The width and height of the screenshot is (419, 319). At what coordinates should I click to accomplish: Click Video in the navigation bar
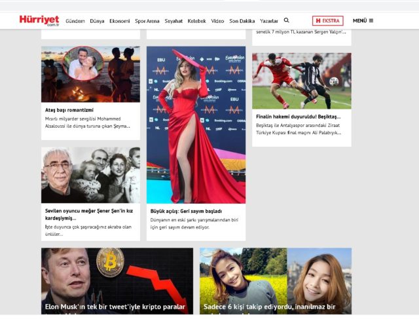[217, 21]
